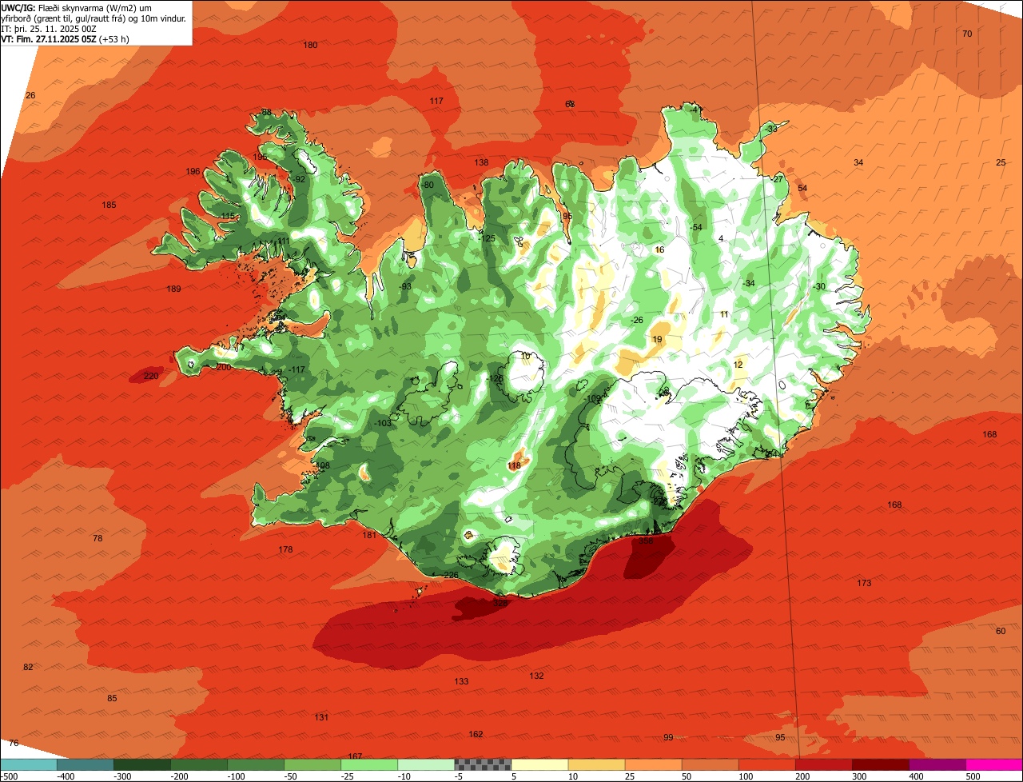Click the flux value 70 on the map
Viewport: 1023px width, 782px height.
pyautogui.click(x=967, y=34)
